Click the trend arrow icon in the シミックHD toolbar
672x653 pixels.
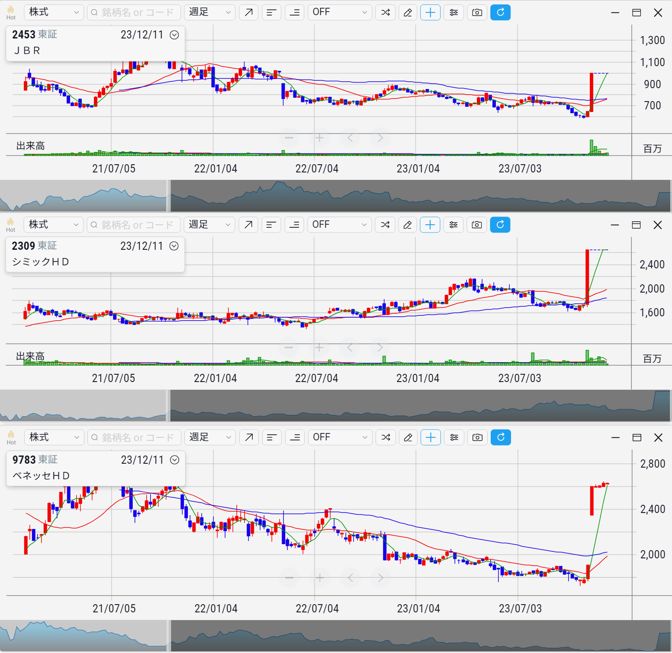(x=248, y=225)
